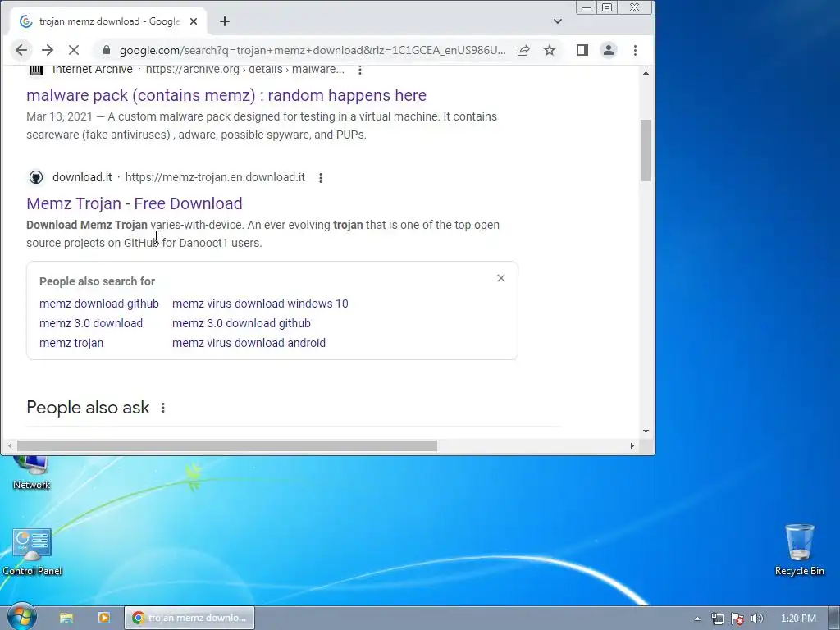Click the scroll left arrow
This screenshot has height=630, width=840.
click(10, 445)
